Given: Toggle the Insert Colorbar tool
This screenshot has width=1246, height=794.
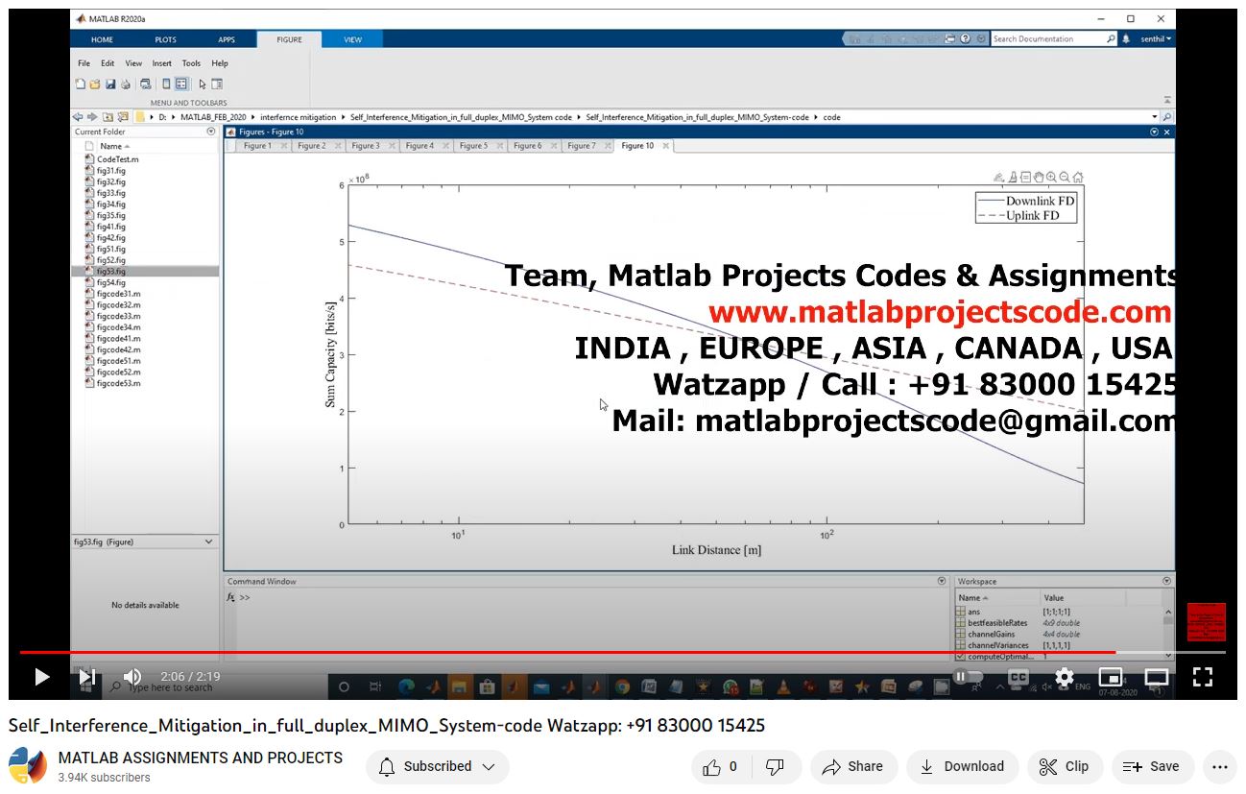Looking at the screenshot, I should [x=166, y=84].
